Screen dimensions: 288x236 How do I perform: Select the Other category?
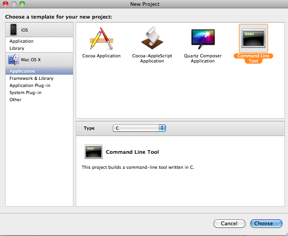click(x=15, y=100)
